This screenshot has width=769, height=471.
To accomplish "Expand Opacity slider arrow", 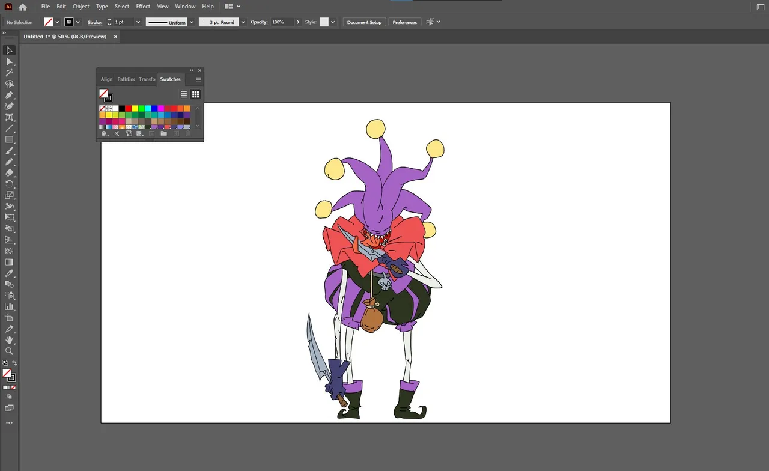I will (x=298, y=22).
